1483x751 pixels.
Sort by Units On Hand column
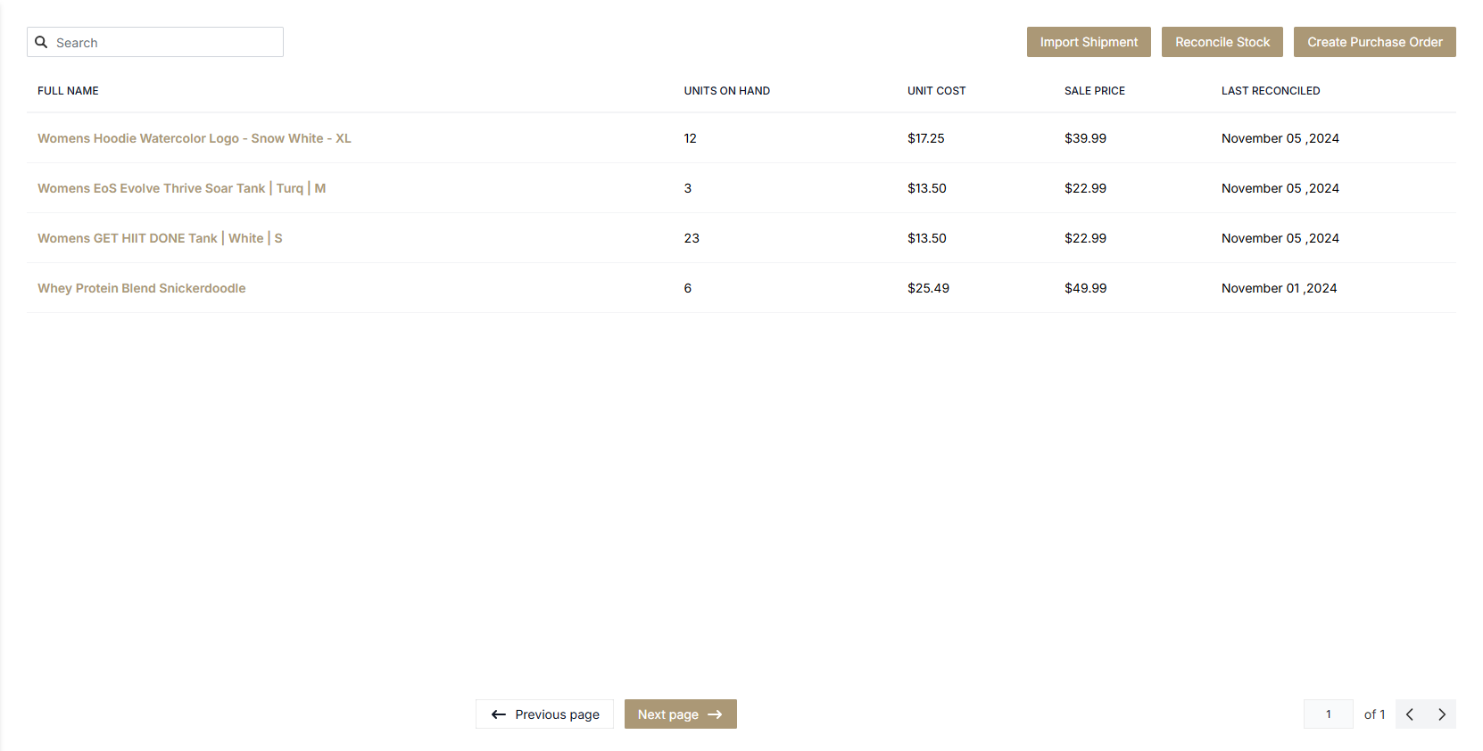(726, 91)
